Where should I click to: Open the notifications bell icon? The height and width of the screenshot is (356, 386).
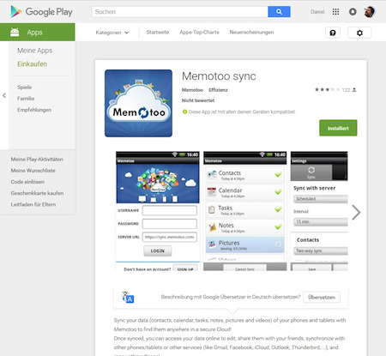[x=353, y=12]
